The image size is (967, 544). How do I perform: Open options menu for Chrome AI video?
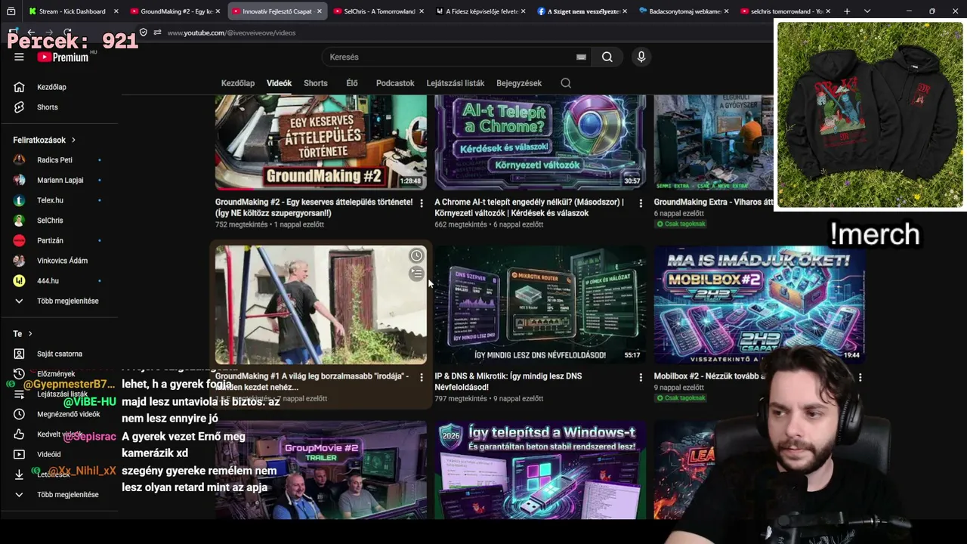[x=641, y=203]
